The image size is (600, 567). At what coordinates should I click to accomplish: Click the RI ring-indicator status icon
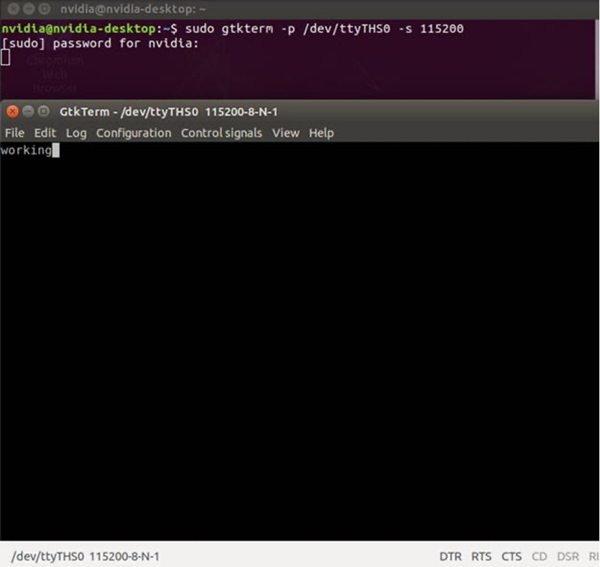592,556
